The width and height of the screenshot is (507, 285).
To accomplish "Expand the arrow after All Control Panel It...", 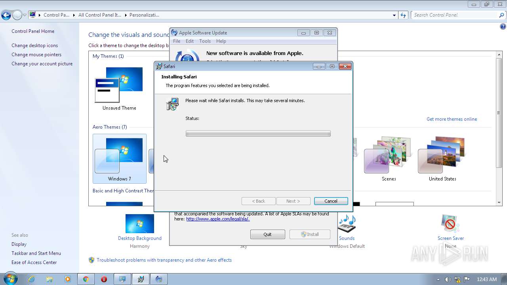I will coord(126,15).
